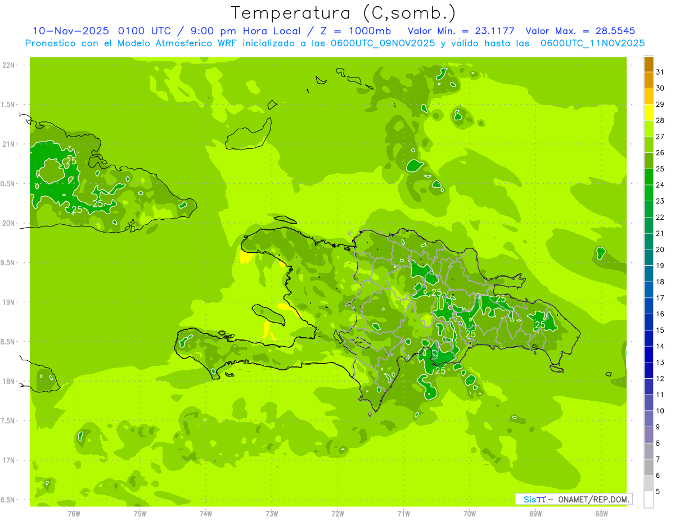Image resolution: width=675 pixels, height=521 pixels.
Task: Pick the legend swatch between 19 and 20
Action: 649,257
